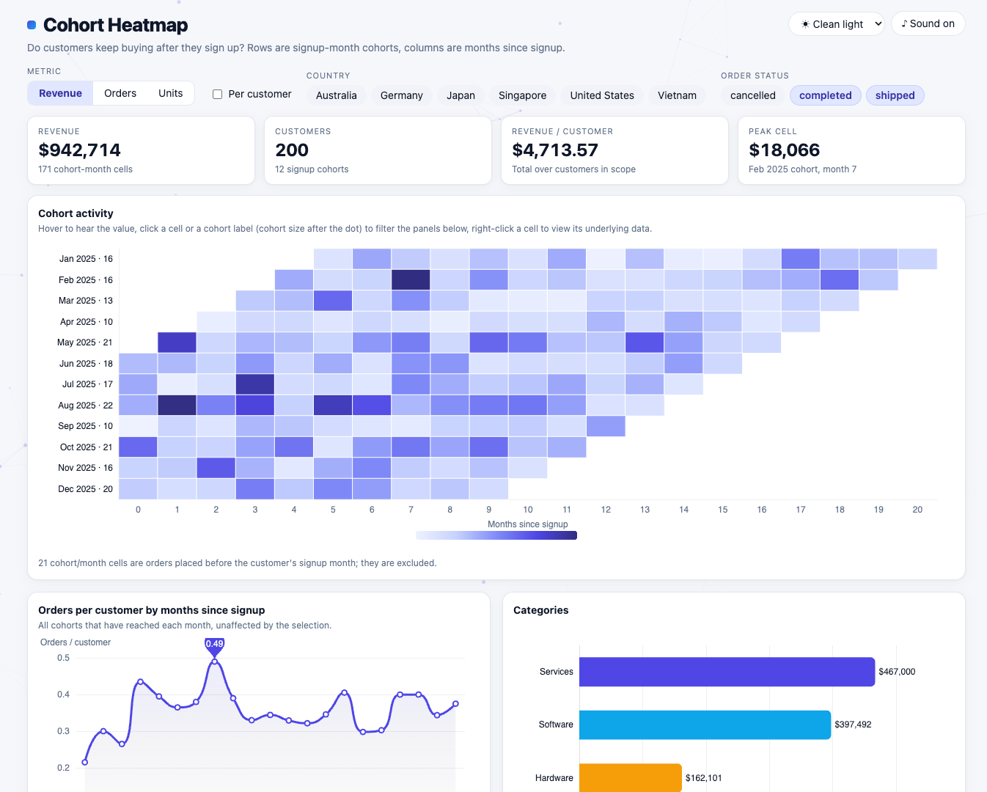This screenshot has width=987, height=792.
Task: Click the Services category bar
Action: [727, 672]
